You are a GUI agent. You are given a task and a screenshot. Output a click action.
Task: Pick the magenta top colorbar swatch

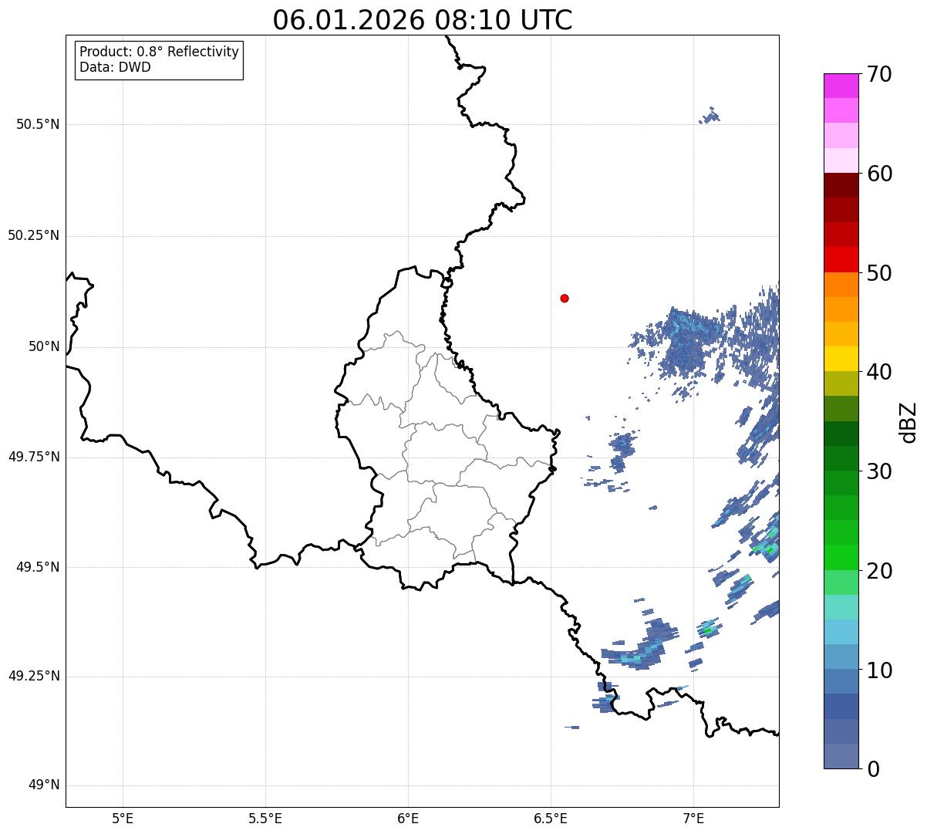coord(841,86)
